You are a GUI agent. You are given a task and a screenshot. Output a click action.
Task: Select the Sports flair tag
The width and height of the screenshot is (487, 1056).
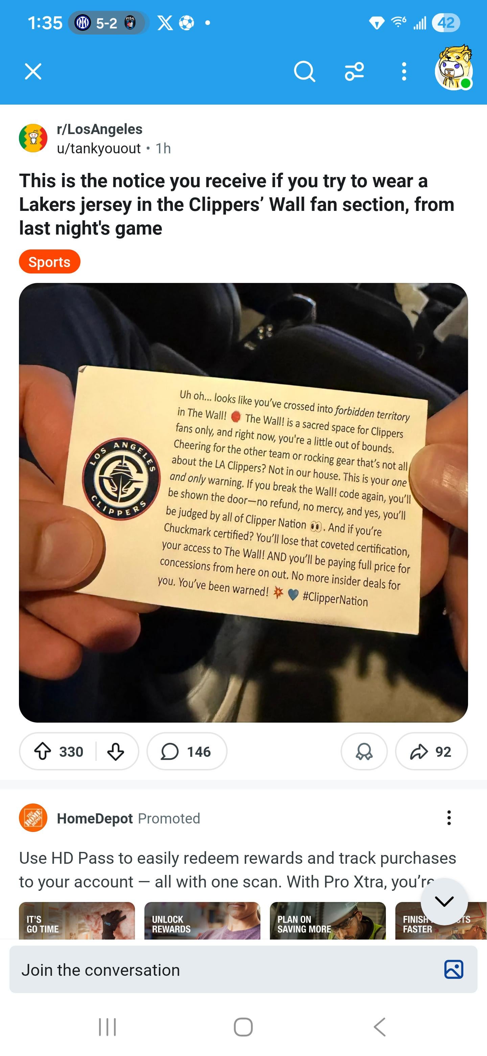[50, 262]
